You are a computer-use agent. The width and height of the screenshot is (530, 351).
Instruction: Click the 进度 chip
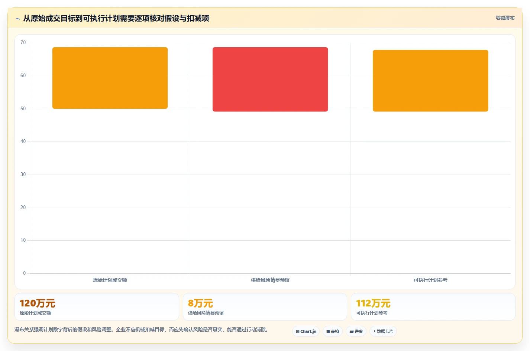pos(356,331)
